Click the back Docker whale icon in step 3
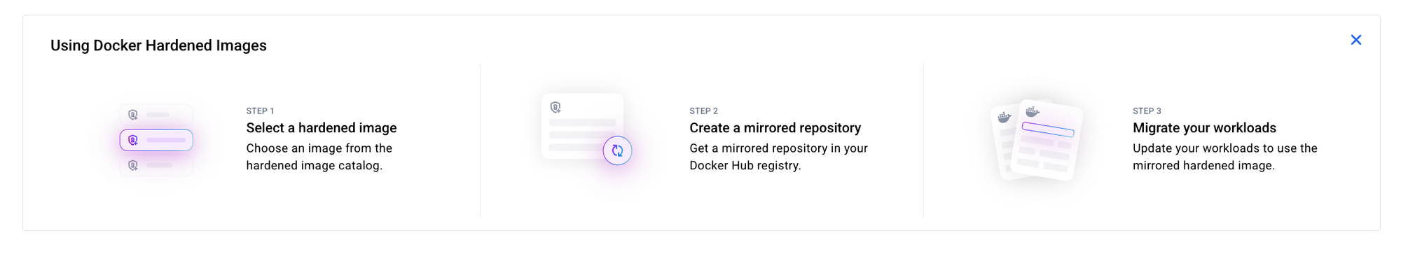 point(1005,117)
